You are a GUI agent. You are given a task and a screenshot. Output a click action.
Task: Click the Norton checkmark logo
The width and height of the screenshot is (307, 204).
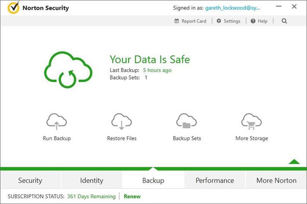click(14, 8)
